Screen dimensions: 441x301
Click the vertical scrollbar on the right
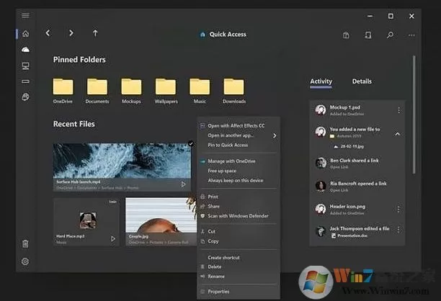[x=414, y=115]
